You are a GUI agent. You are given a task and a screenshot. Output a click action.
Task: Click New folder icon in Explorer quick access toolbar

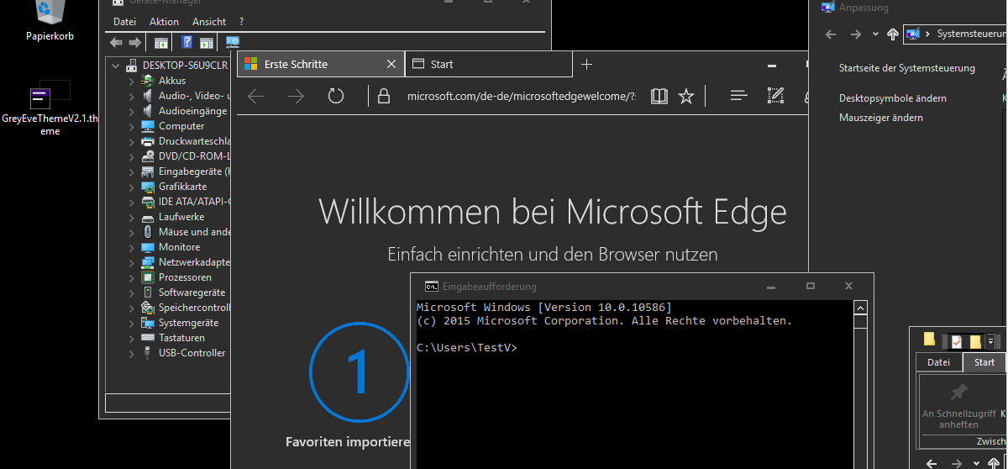point(975,341)
